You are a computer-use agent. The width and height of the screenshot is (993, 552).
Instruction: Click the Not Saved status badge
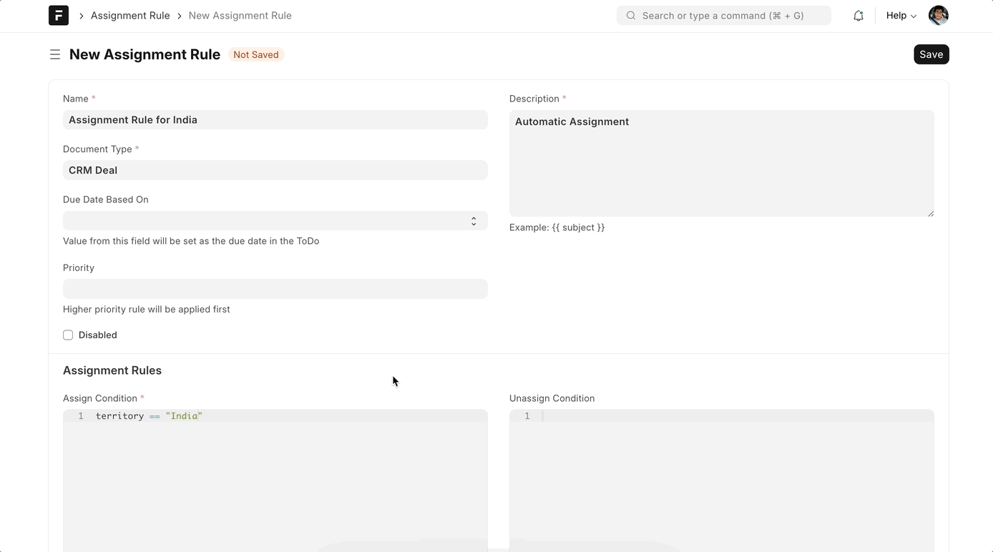pos(256,54)
